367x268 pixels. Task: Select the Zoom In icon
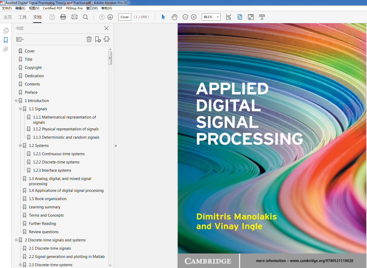coord(193,17)
